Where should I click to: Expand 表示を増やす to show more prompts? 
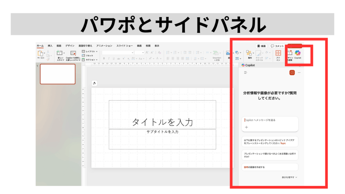[289, 177]
